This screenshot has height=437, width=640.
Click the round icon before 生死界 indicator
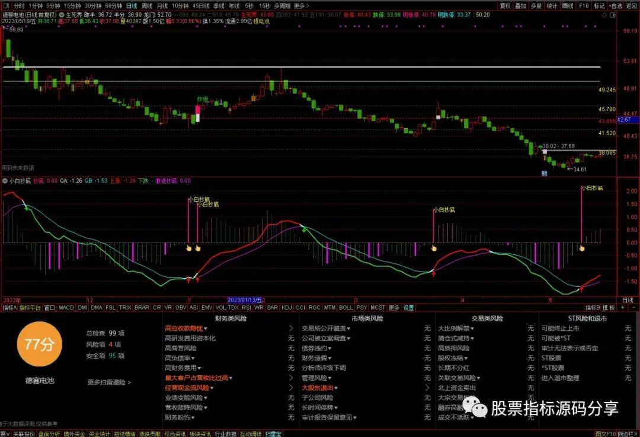click(x=62, y=15)
